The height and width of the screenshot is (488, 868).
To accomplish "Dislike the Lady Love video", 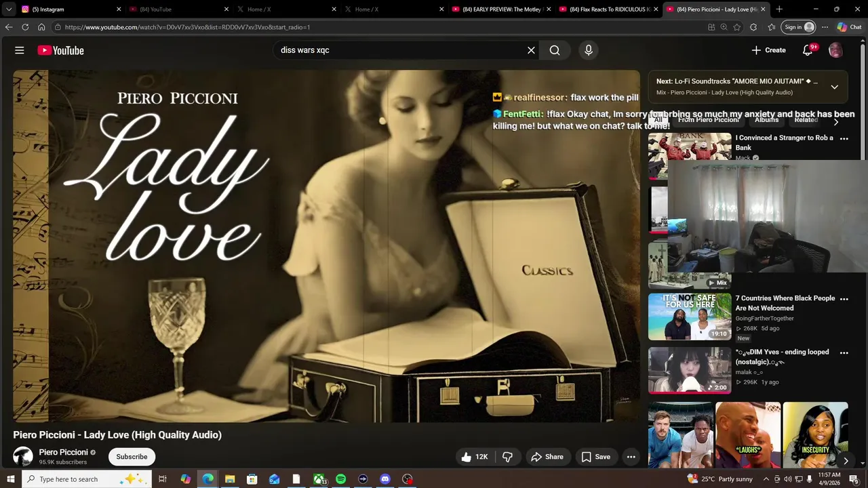I will click(507, 457).
